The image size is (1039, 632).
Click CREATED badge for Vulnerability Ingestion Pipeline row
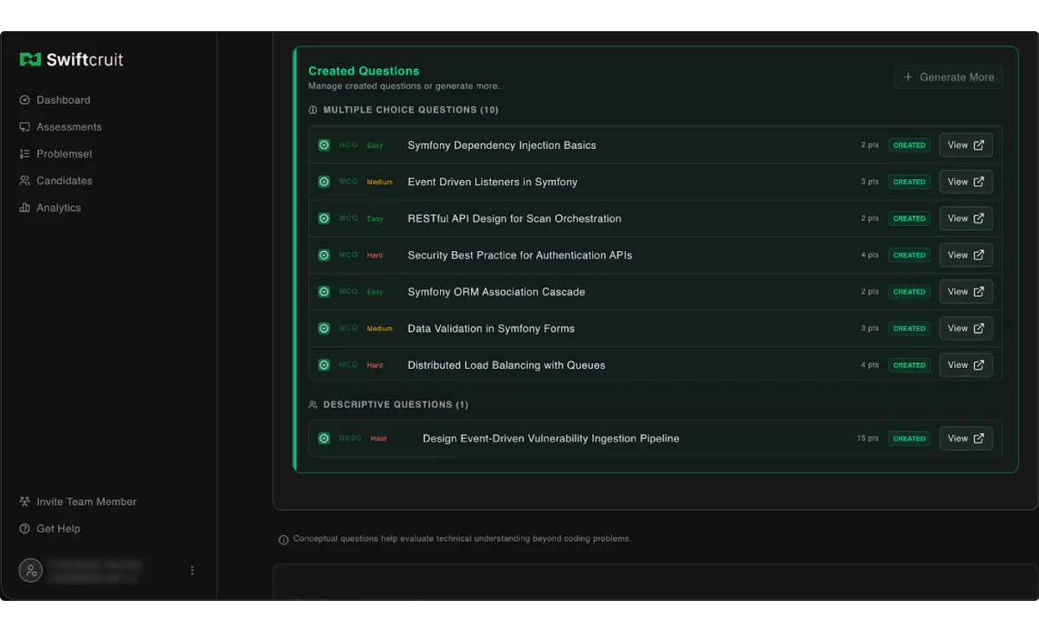(909, 438)
